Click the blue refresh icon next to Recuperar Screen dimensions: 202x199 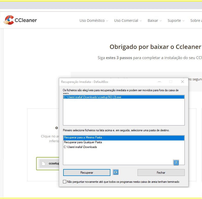click(115, 172)
